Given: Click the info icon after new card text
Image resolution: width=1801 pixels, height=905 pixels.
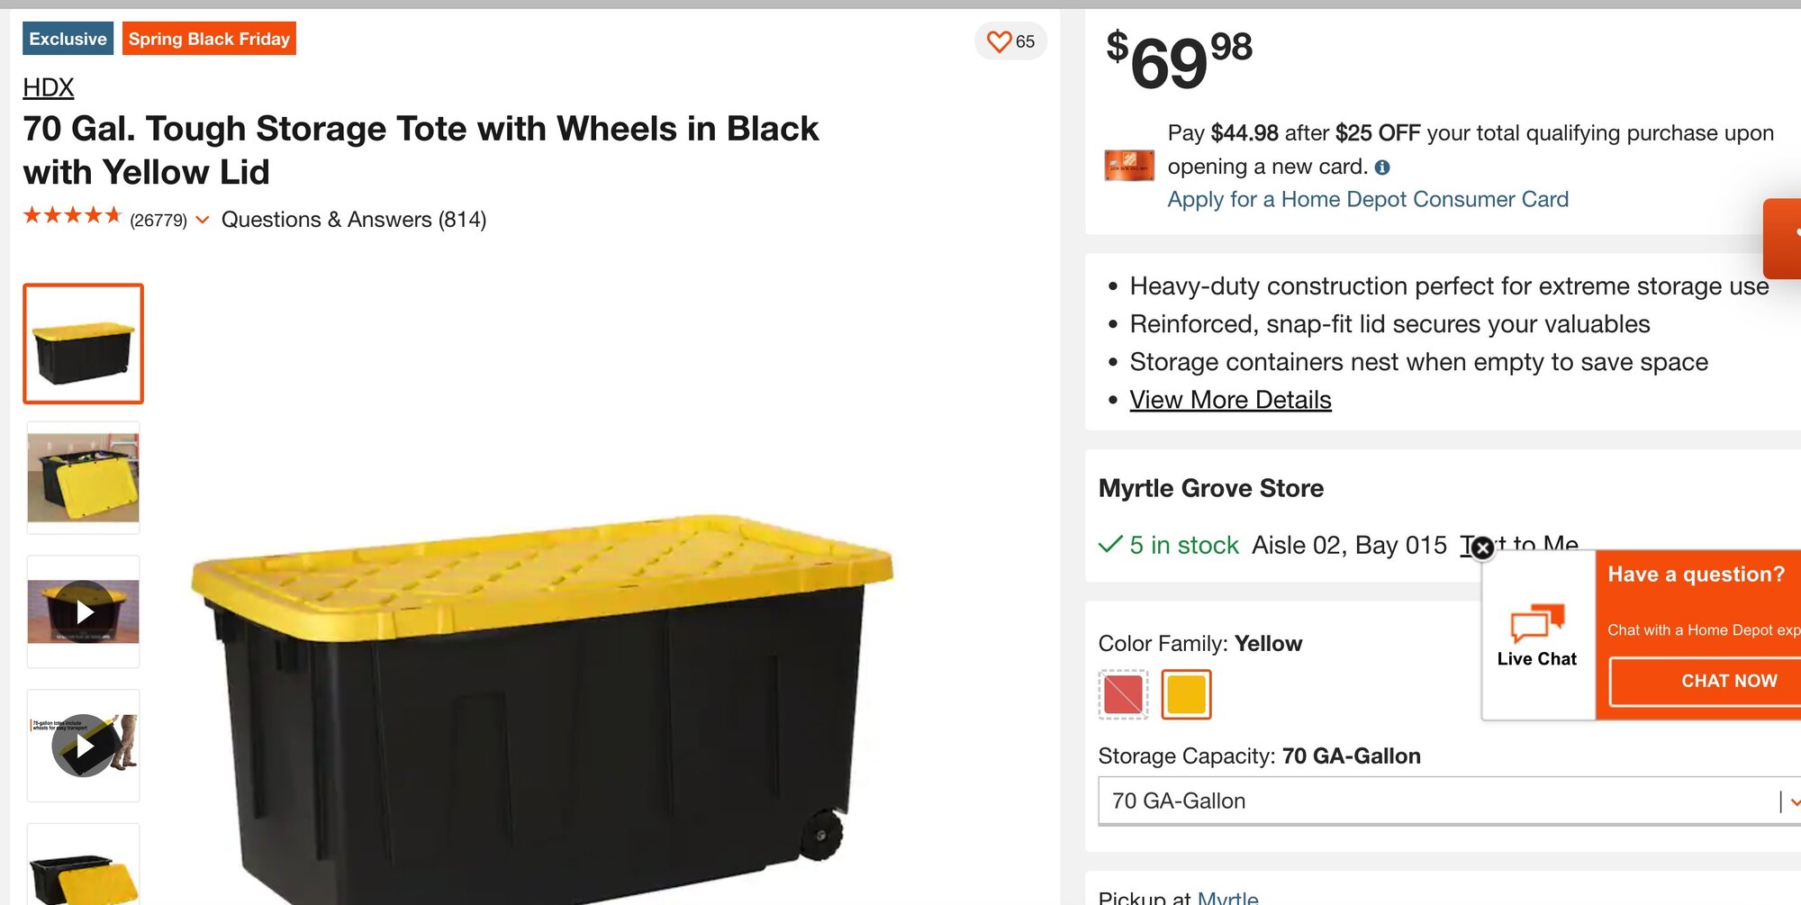Looking at the screenshot, I should [1382, 167].
